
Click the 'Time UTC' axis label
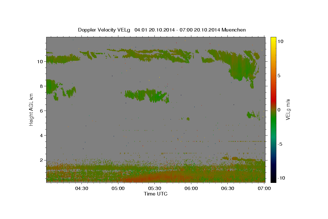pos(156,194)
